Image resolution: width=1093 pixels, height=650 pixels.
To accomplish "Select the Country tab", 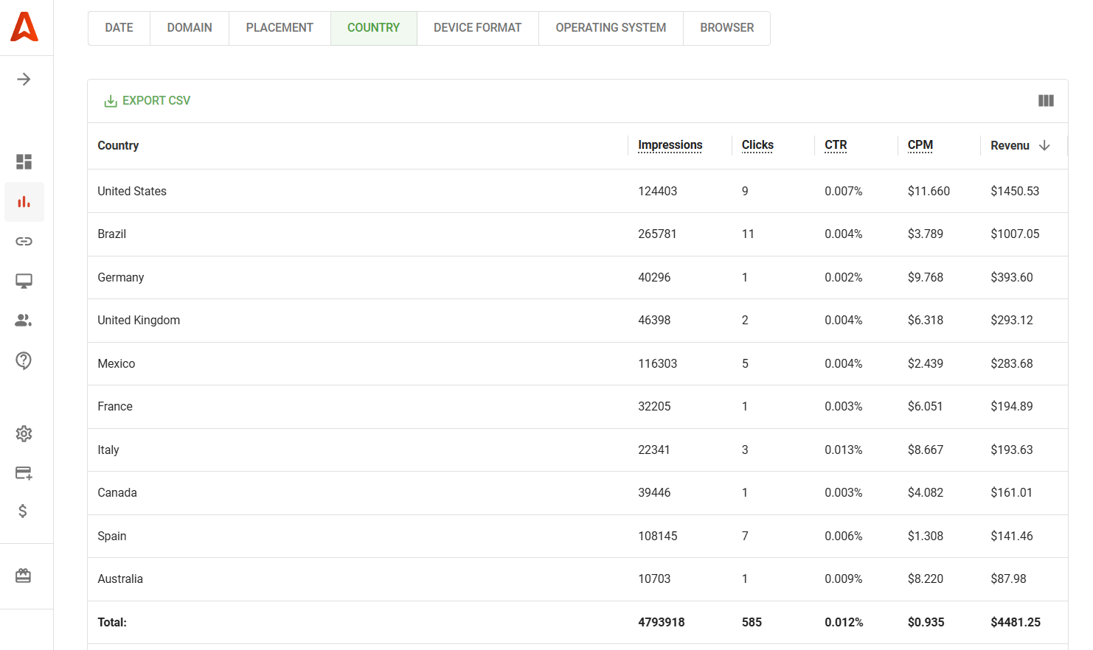I will (373, 28).
